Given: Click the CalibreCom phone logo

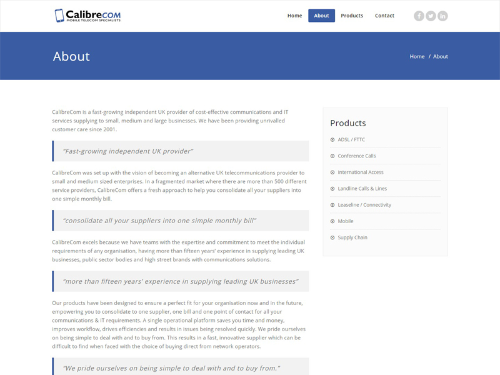Looking at the screenshot, I should point(59,16).
